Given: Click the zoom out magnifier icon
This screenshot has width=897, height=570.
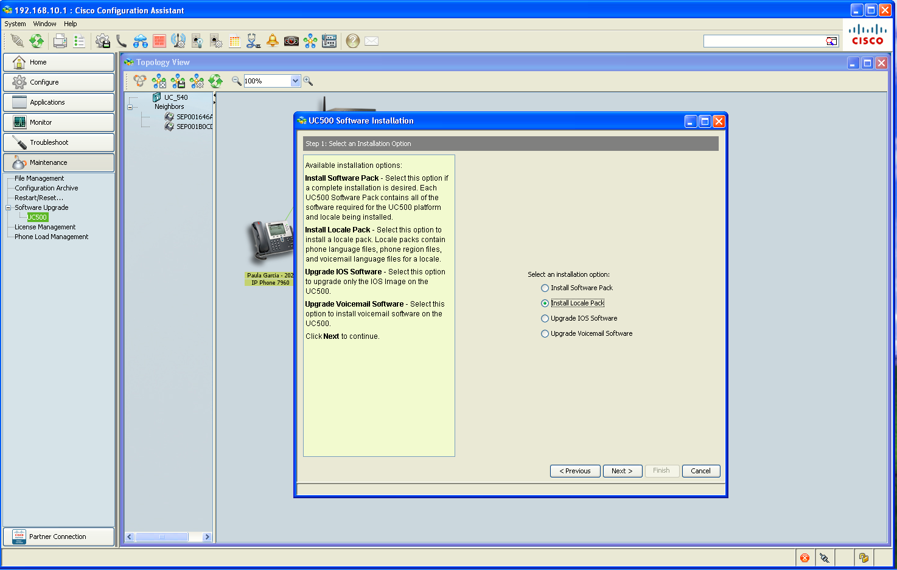Looking at the screenshot, I should pyautogui.click(x=237, y=81).
